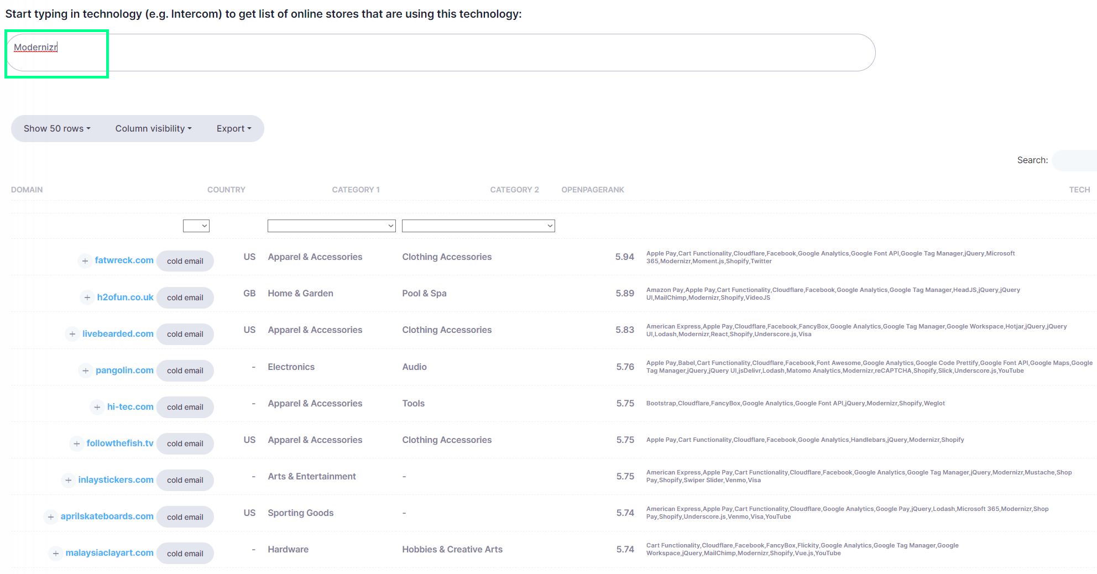This screenshot has height=574, width=1097.
Task: Open Column visibility menu
Action: tap(153, 128)
